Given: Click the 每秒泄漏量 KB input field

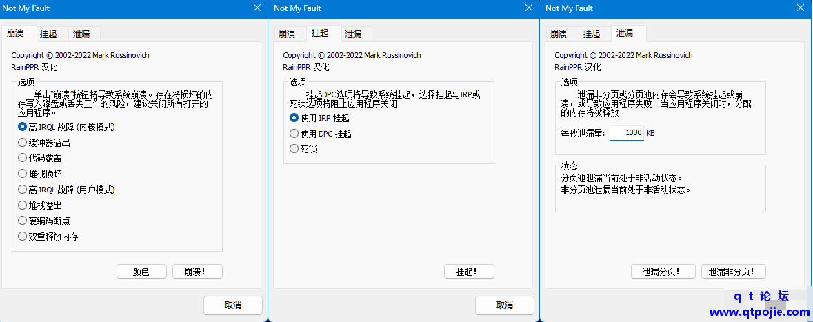Looking at the screenshot, I should coord(626,133).
